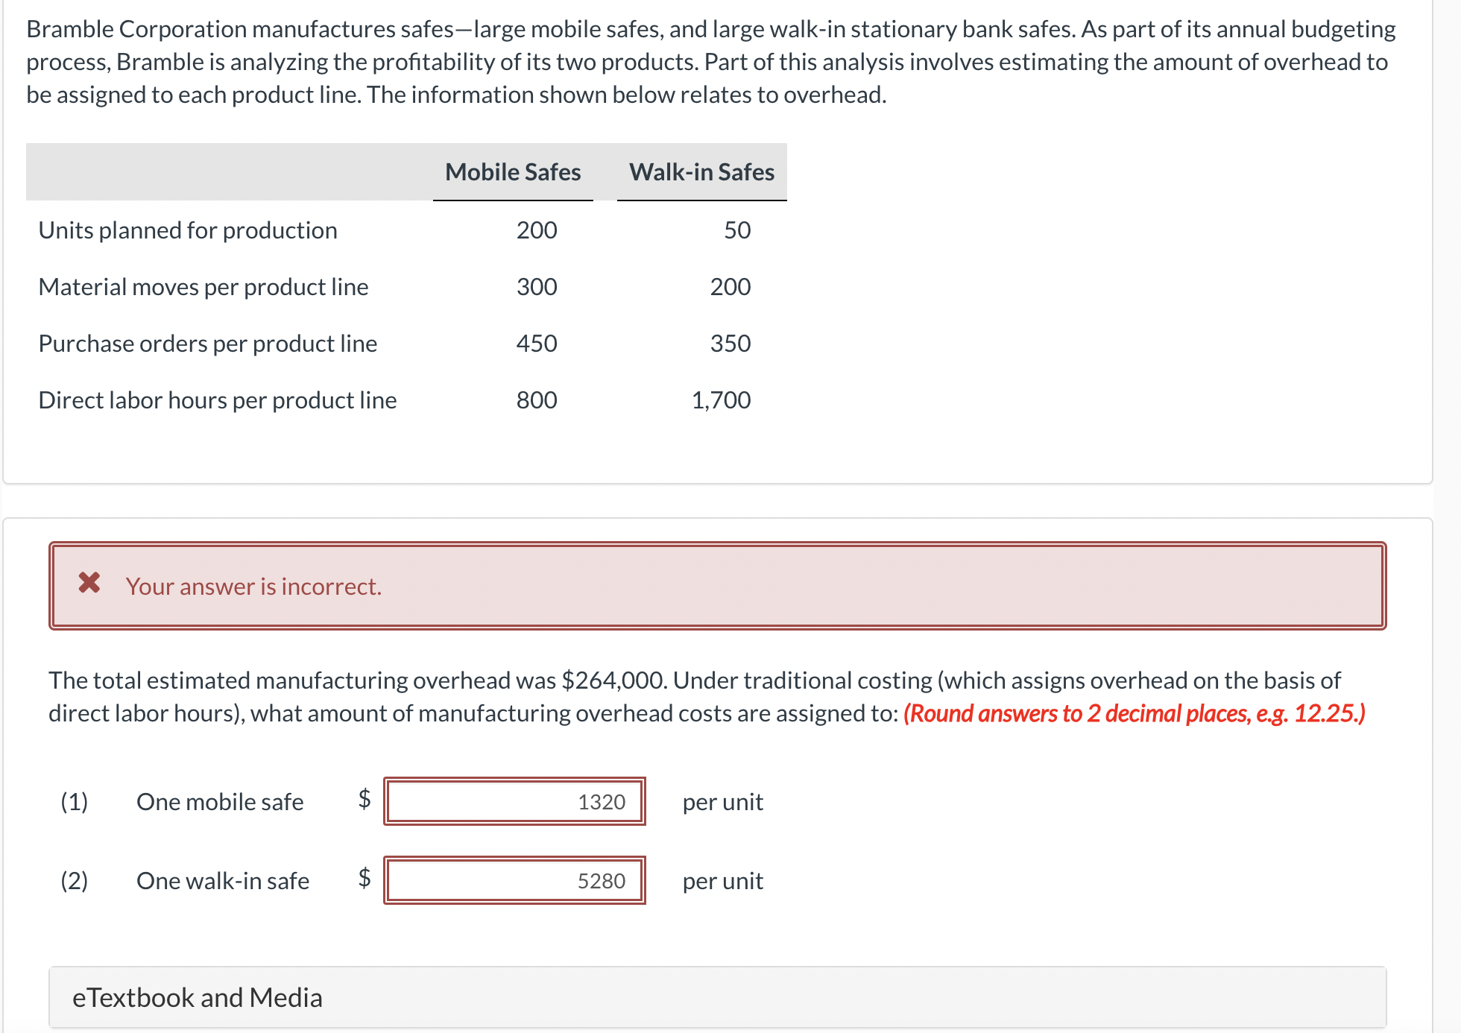This screenshot has width=1461, height=1033.
Task: Click the 'Material moves per product line' label
Action: click(x=203, y=287)
